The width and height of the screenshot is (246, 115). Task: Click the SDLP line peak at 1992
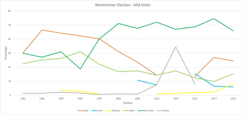(80, 52)
